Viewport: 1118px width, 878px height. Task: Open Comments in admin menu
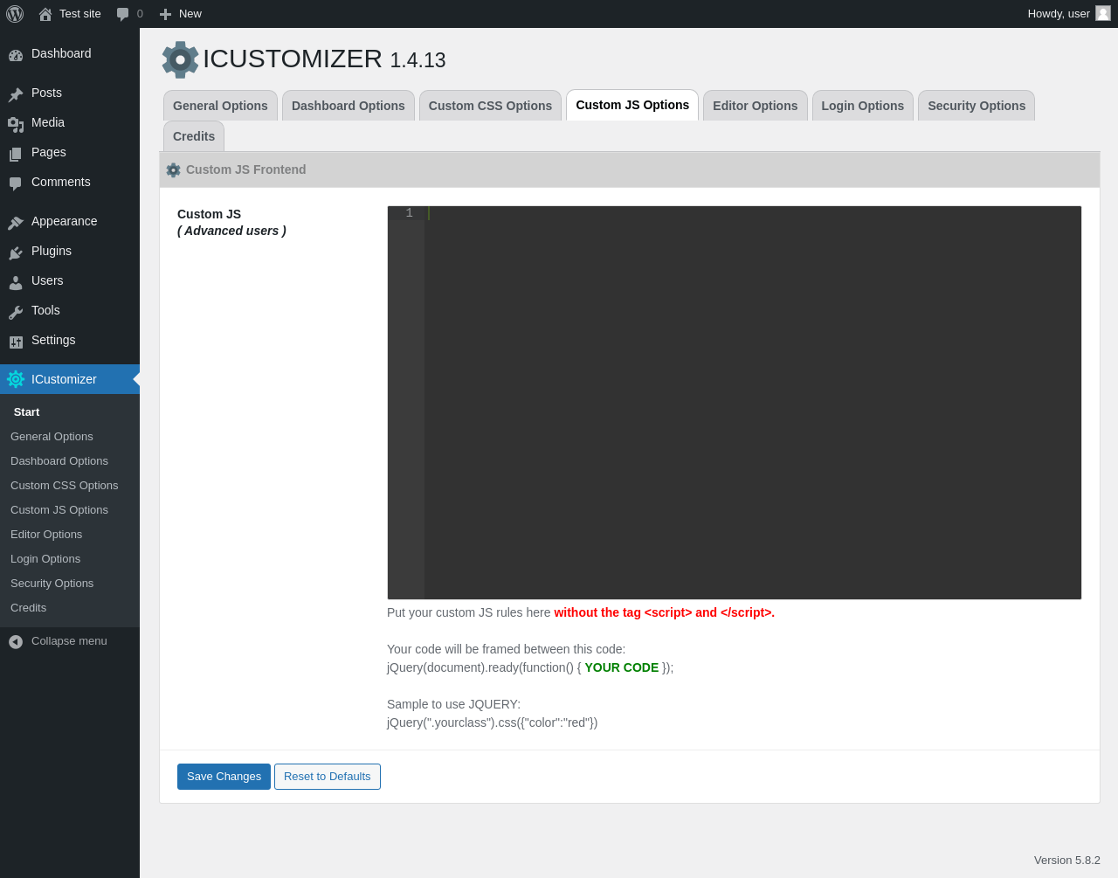61,183
